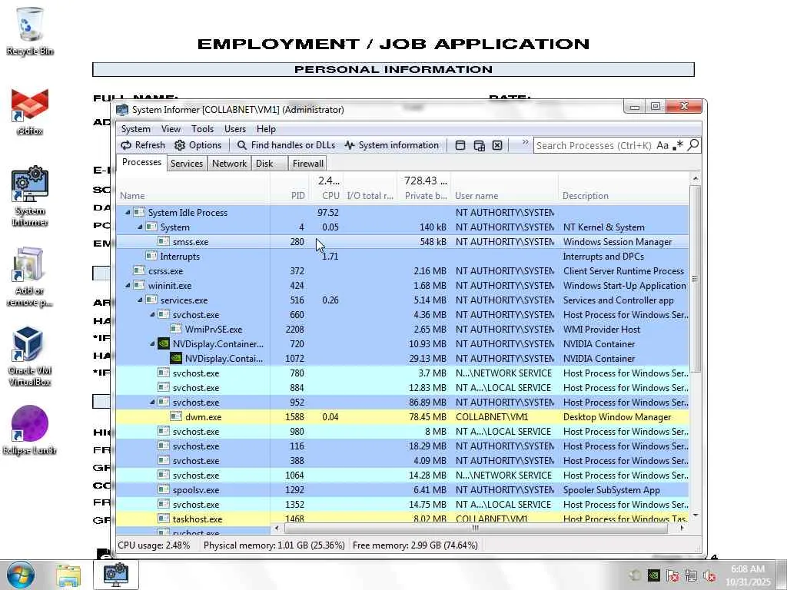This screenshot has height=590, width=787.
Task: Select System Informer desktop shortcut
Action: coord(30,196)
